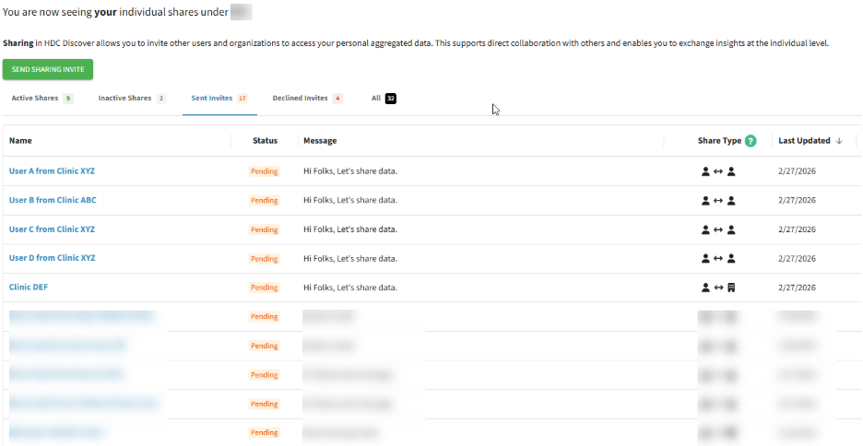
Task: Click the Share Type help question-mark icon
Action: pos(751,141)
